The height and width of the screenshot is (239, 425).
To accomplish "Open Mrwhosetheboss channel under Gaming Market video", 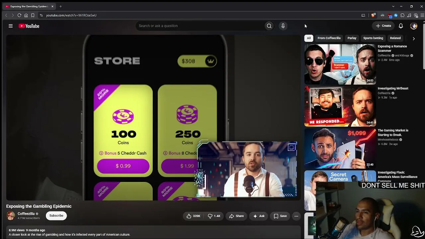I will tap(388, 140).
